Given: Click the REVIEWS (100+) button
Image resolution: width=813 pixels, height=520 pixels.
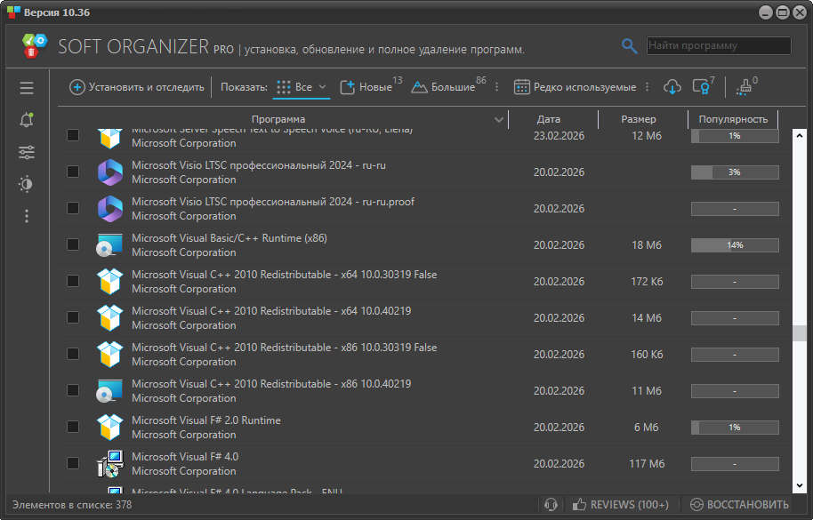Looking at the screenshot, I should click(620, 505).
